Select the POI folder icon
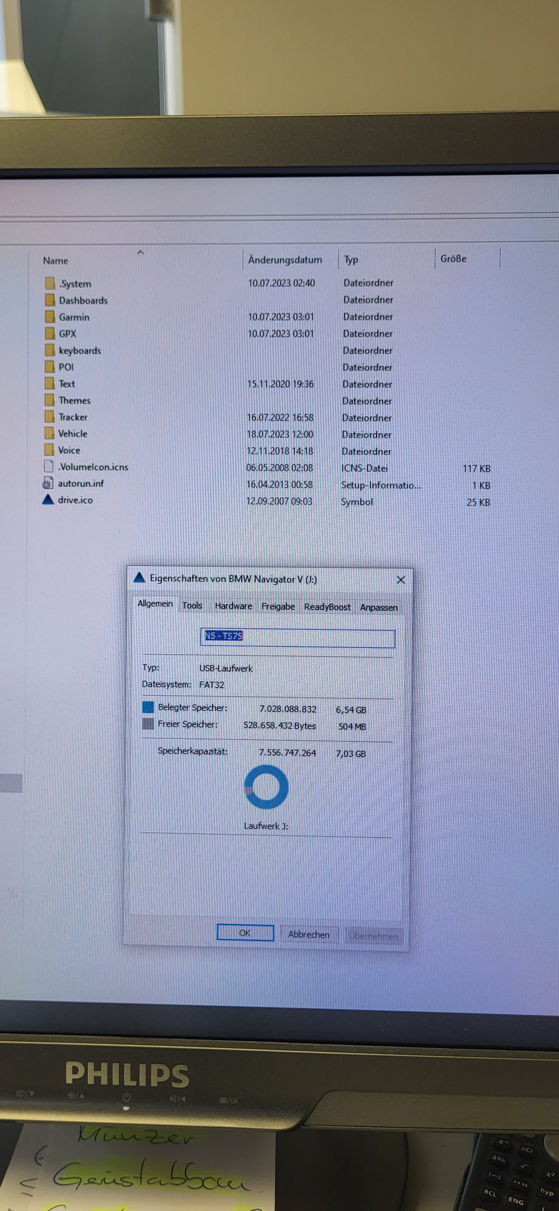The height and width of the screenshot is (1211, 559). click(50, 367)
